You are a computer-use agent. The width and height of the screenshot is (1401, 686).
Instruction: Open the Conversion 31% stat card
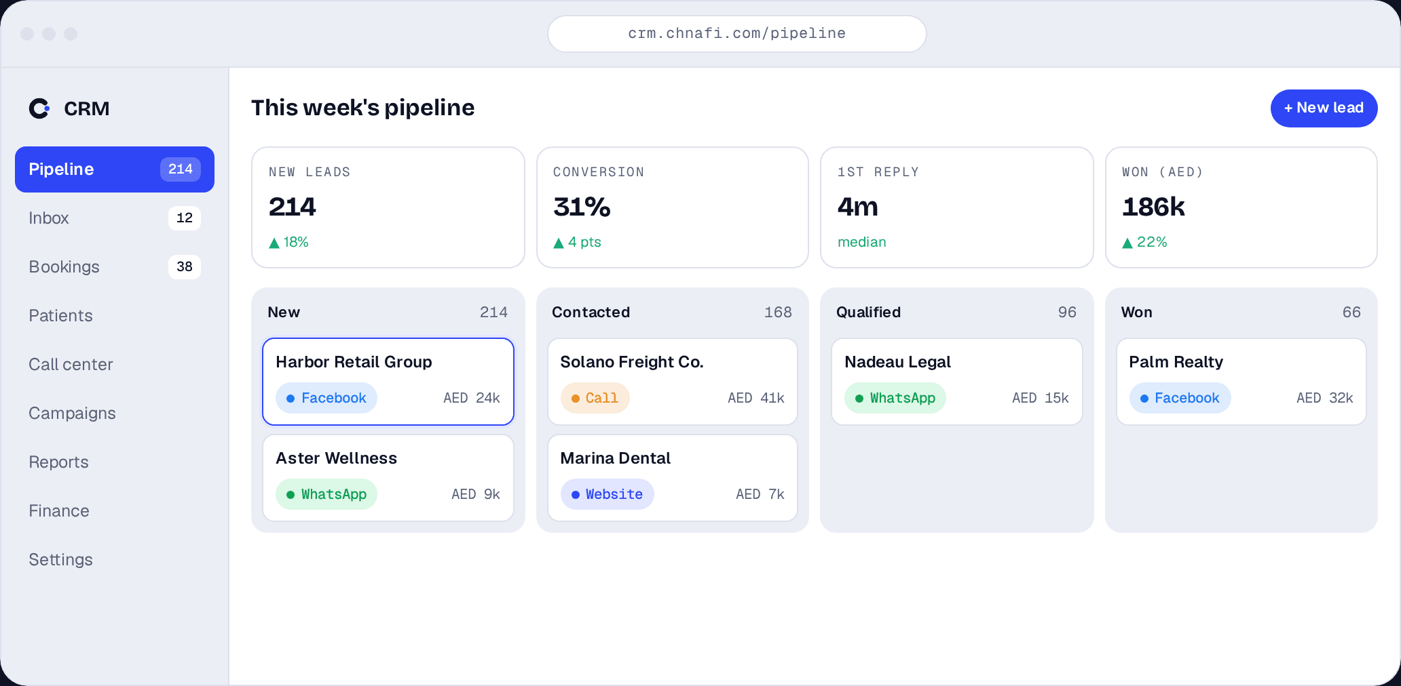[x=673, y=207]
